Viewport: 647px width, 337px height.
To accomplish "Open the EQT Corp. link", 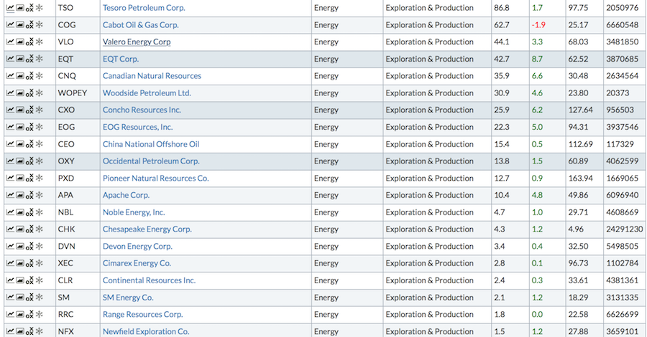I will pyautogui.click(x=121, y=59).
